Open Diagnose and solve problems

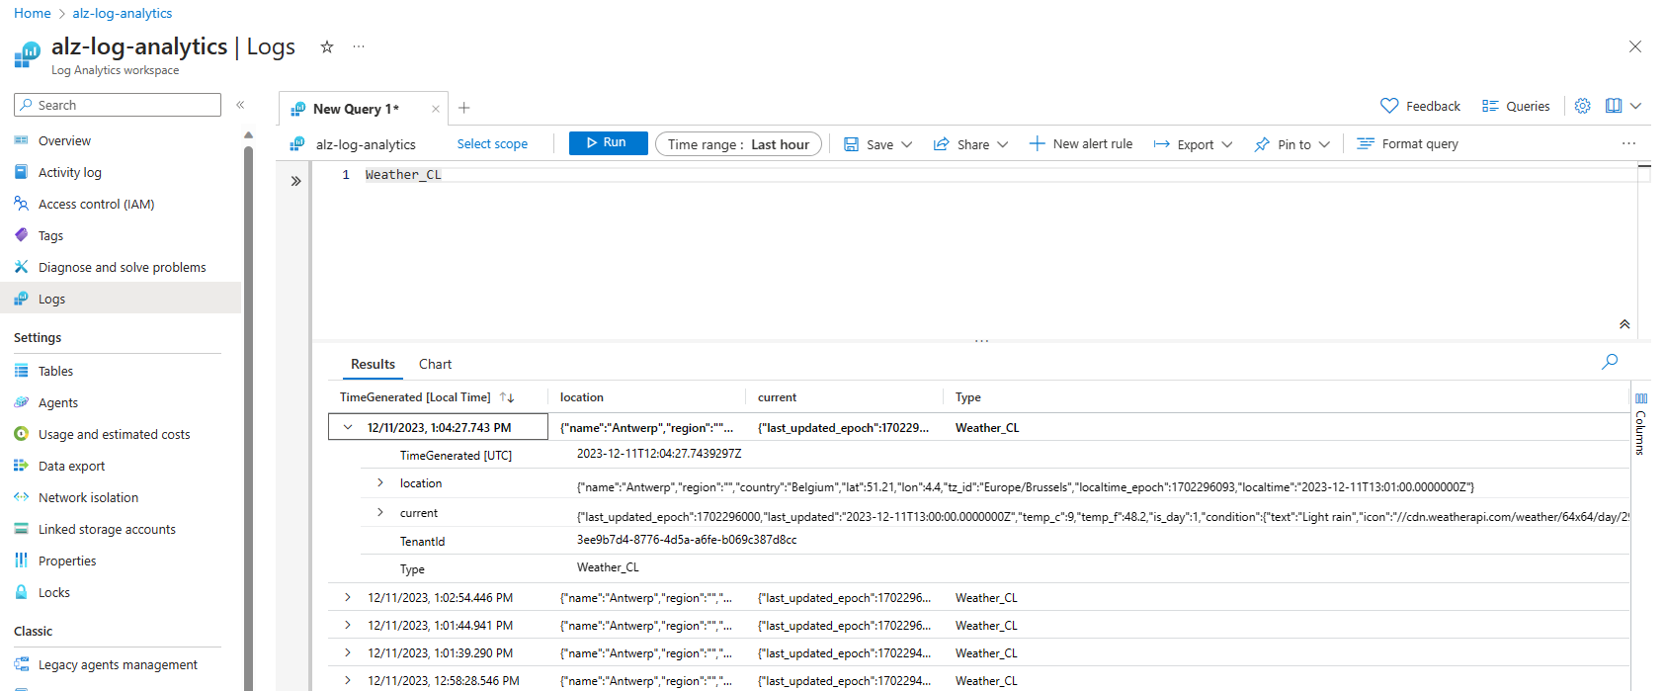(x=121, y=267)
